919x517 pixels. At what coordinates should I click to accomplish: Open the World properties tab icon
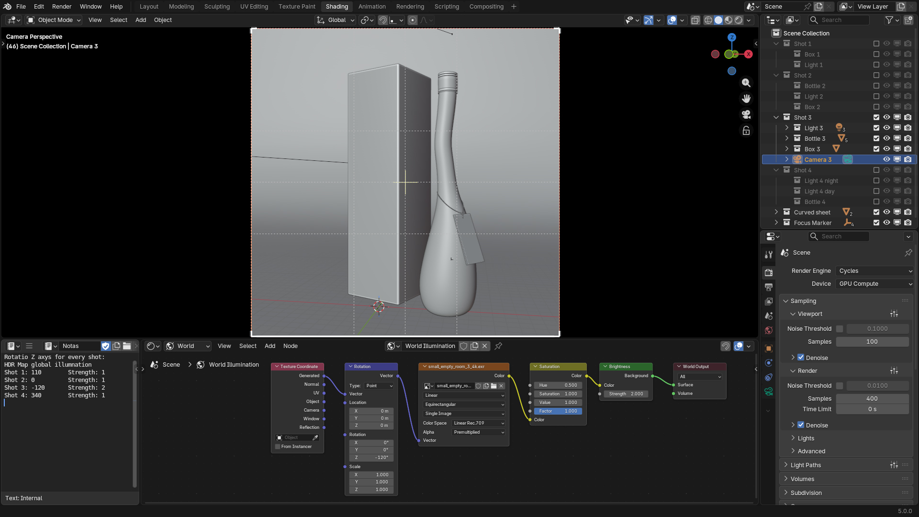pos(768,330)
